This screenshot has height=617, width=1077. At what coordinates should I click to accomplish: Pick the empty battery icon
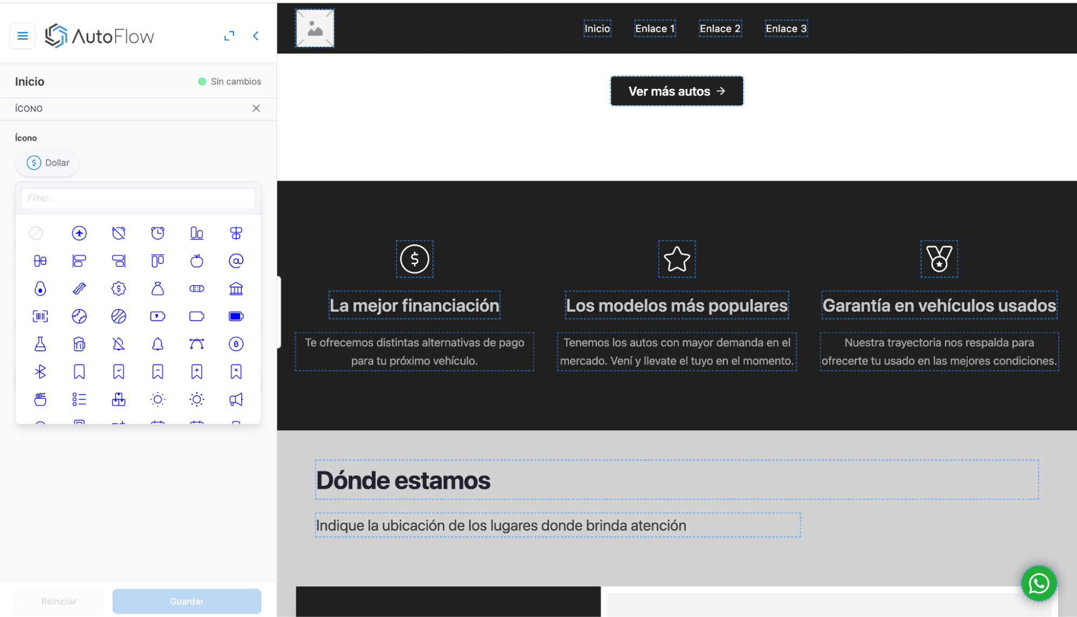[197, 317]
